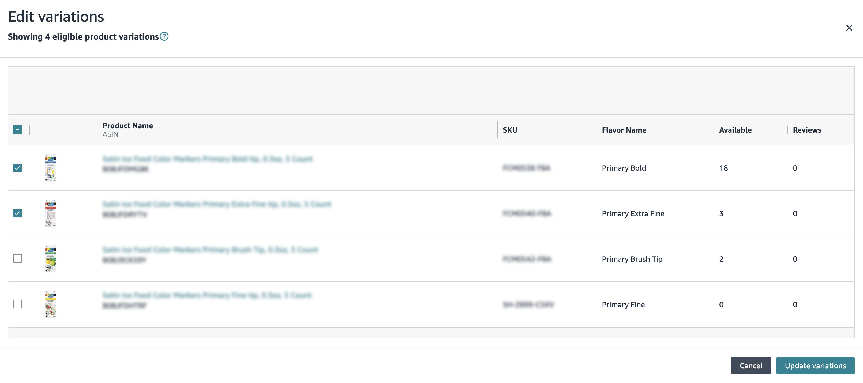Click the Cancel button

[x=751, y=366]
